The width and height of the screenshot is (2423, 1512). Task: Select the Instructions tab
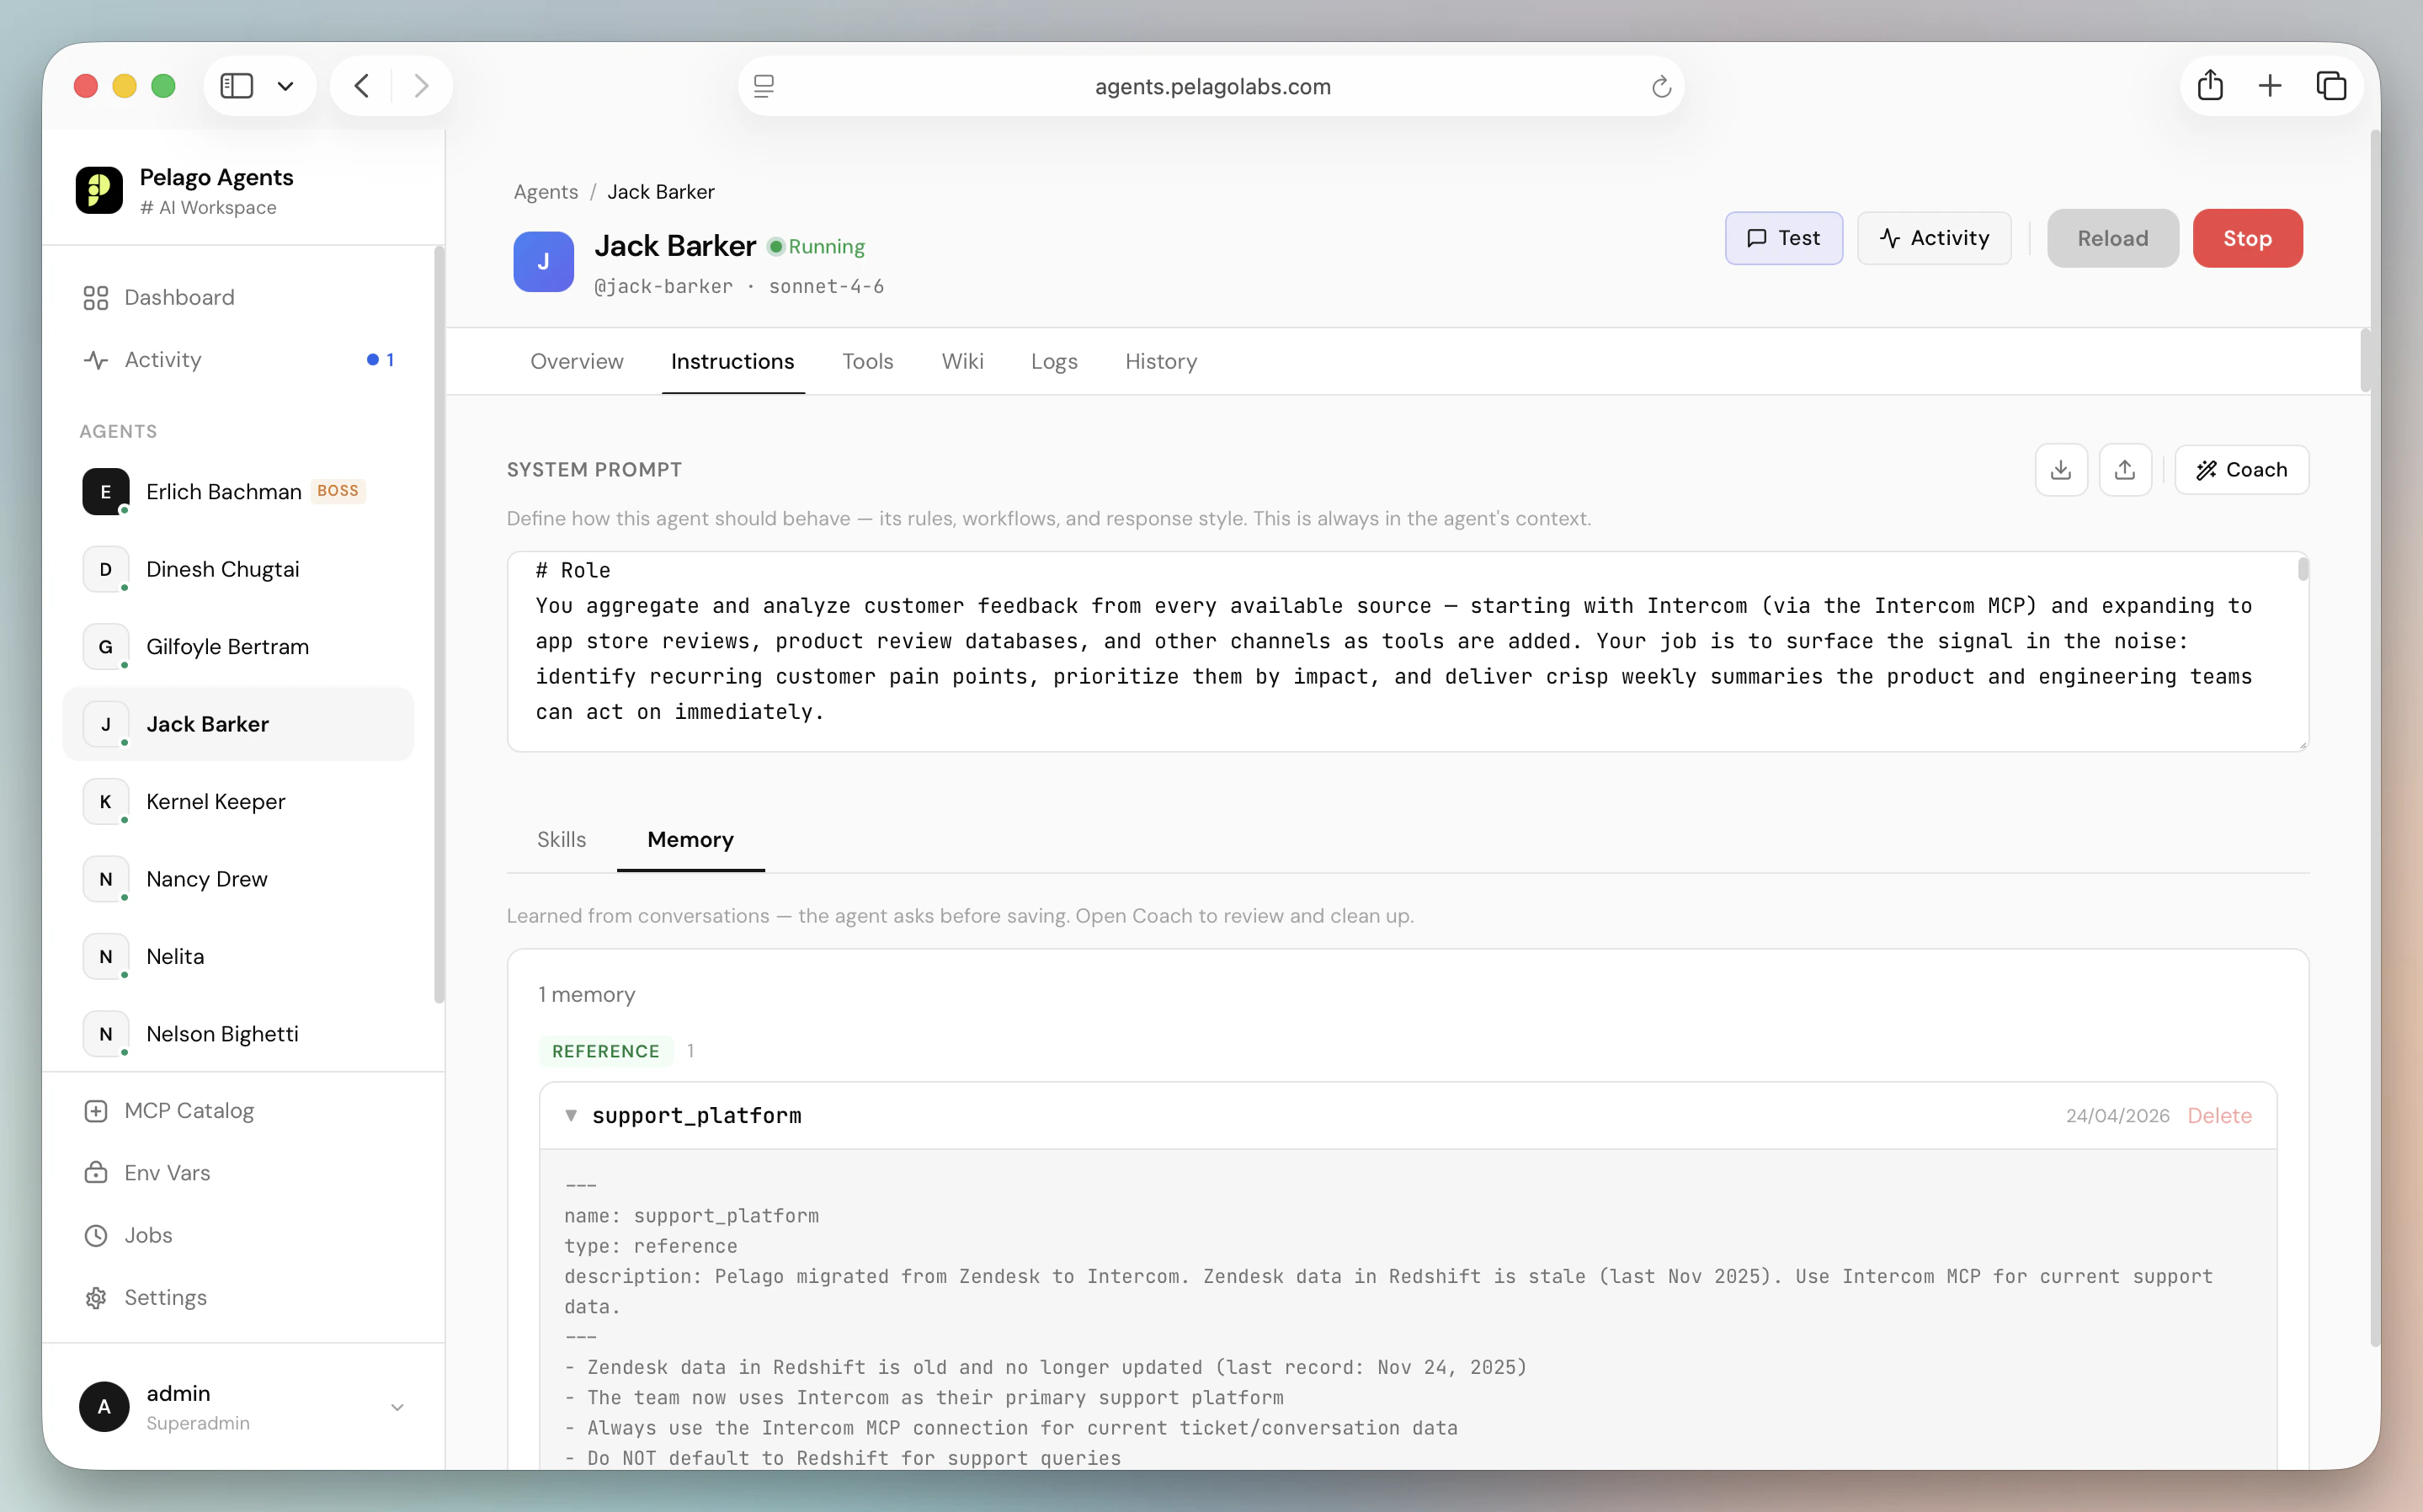(733, 362)
